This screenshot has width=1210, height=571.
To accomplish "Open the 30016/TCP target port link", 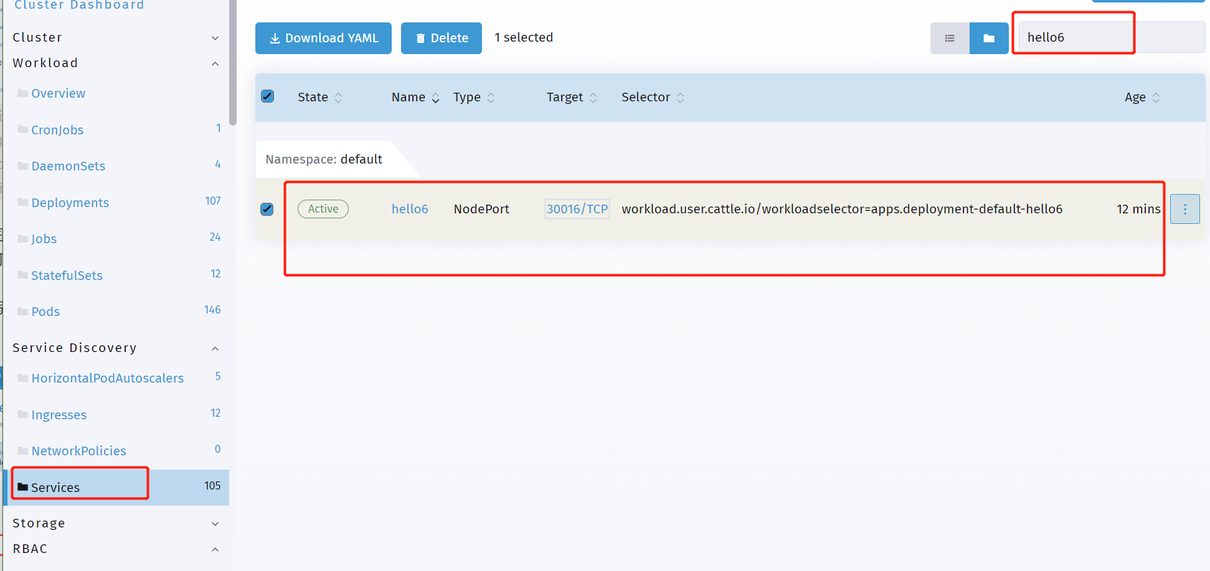I will [x=577, y=209].
